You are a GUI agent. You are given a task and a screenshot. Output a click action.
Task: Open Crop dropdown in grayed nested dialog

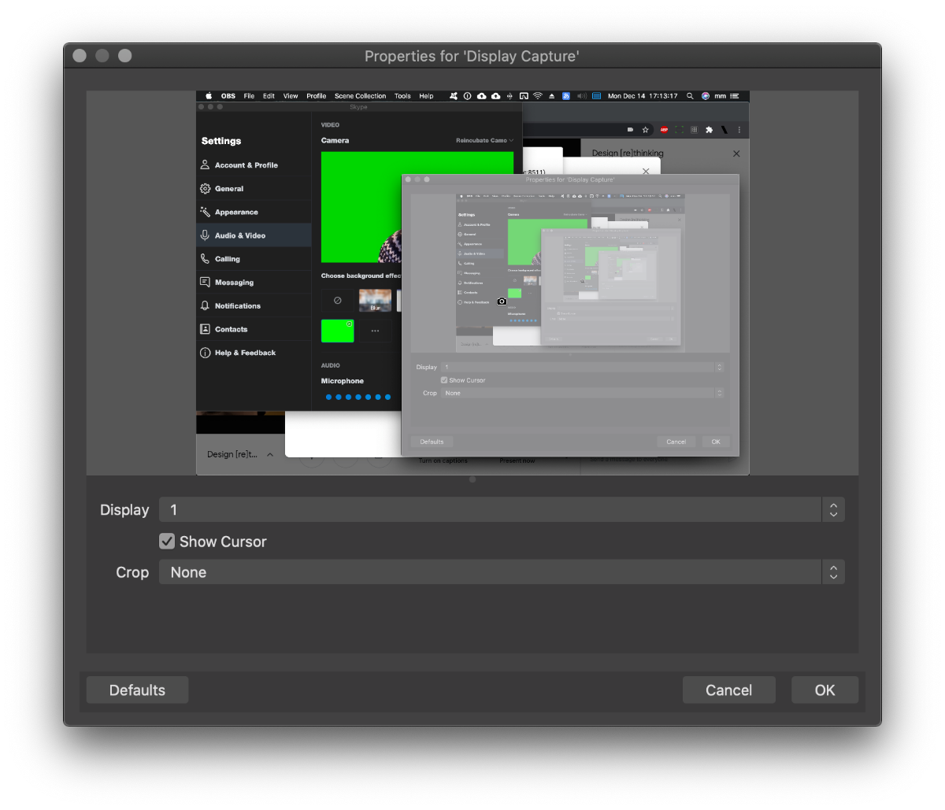(582, 393)
